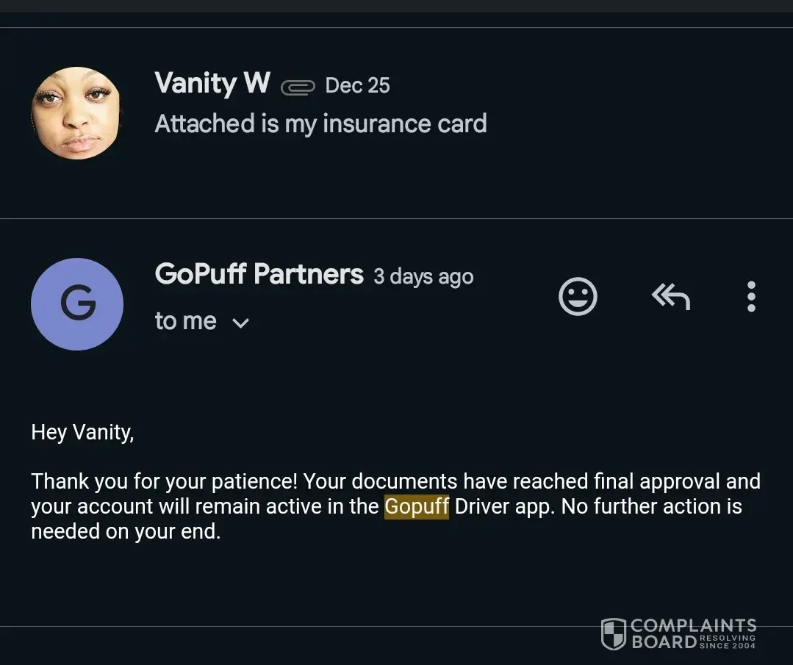Image resolution: width=793 pixels, height=665 pixels.
Task: Select the GoPuff Partners sender name
Action: (x=259, y=274)
